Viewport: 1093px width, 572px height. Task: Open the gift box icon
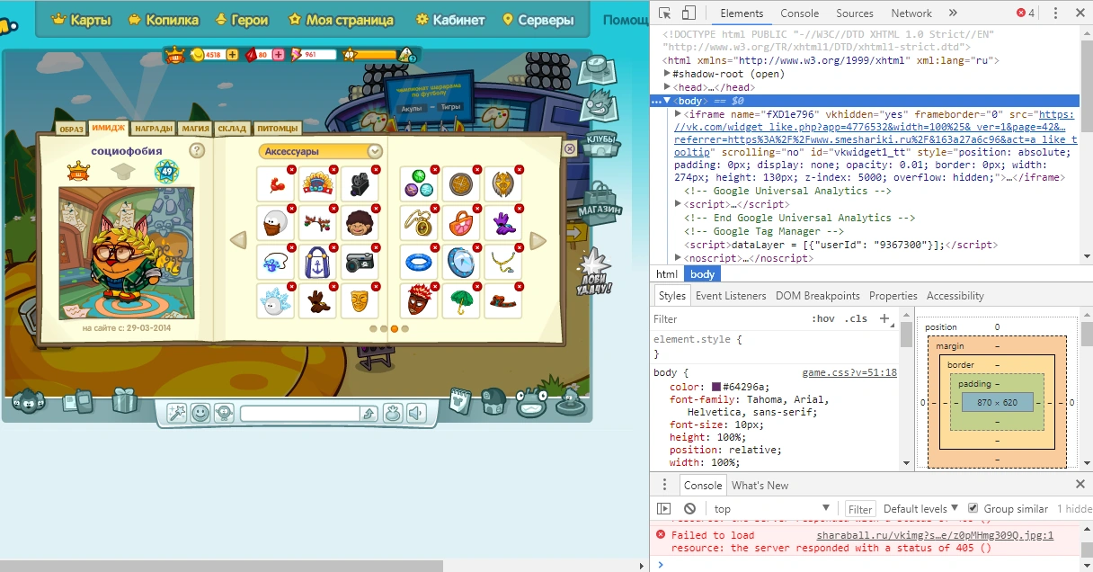[125, 399]
